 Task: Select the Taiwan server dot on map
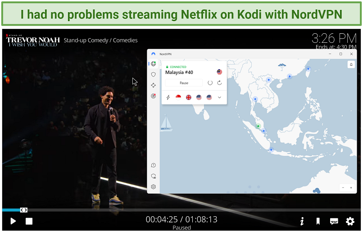pyautogui.click(x=308, y=69)
